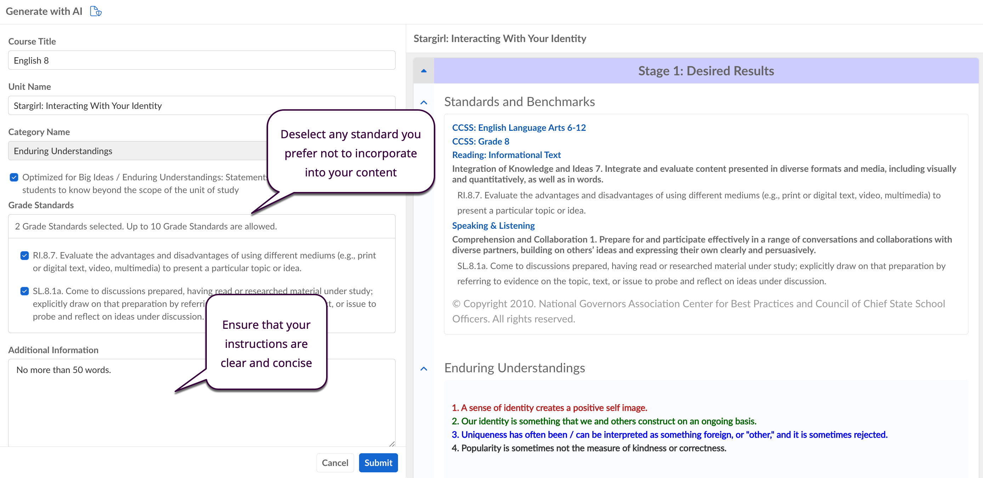This screenshot has width=983, height=478.
Task: Open the Category Name Enduring Understandings dropdown
Action: (x=137, y=151)
